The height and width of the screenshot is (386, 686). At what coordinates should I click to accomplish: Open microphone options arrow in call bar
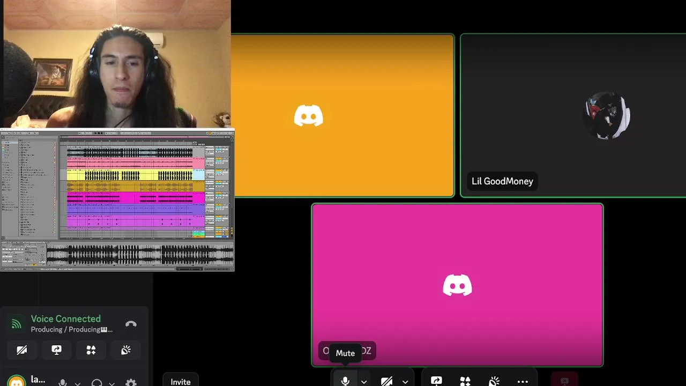click(364, 382)
